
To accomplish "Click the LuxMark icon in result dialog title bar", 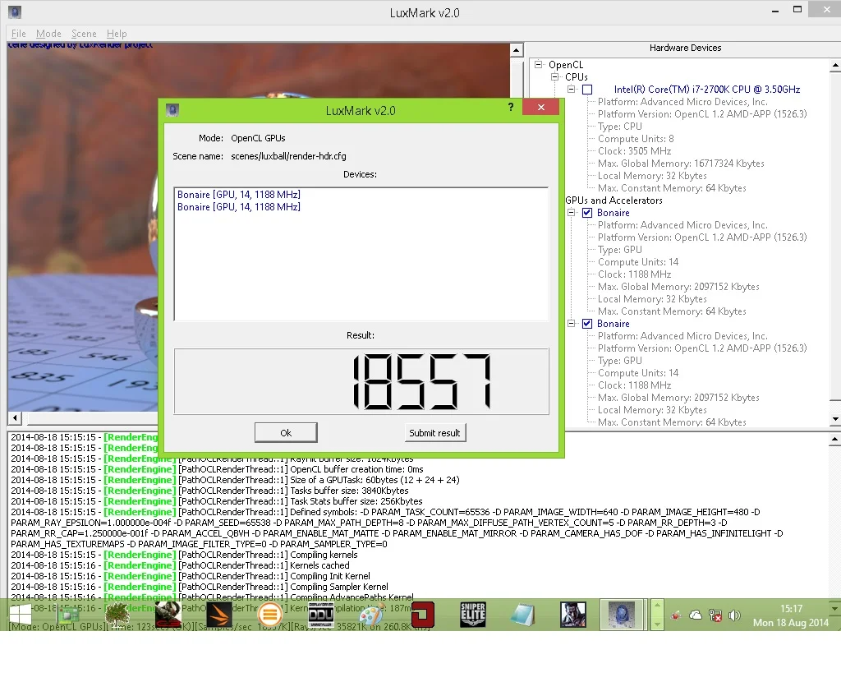I will (x=172, y=110).
